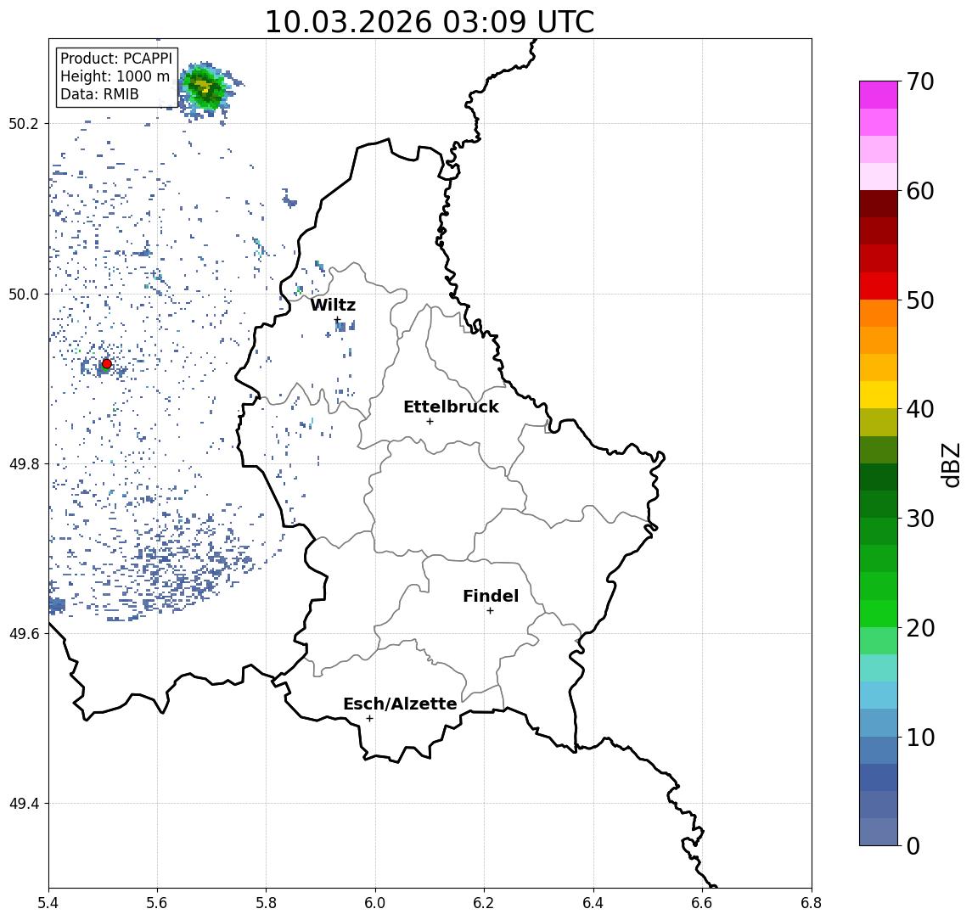The height and width of the screenshot is (920, 972).
Task: Click the plus marker below Findel
Action: pyautogui.click(x=490, y=611)
